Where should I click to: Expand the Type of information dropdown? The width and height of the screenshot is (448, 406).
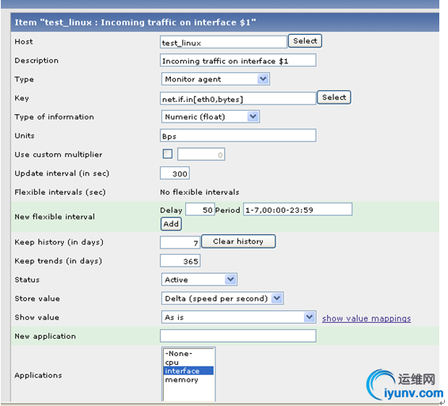(x=211, y=117)
